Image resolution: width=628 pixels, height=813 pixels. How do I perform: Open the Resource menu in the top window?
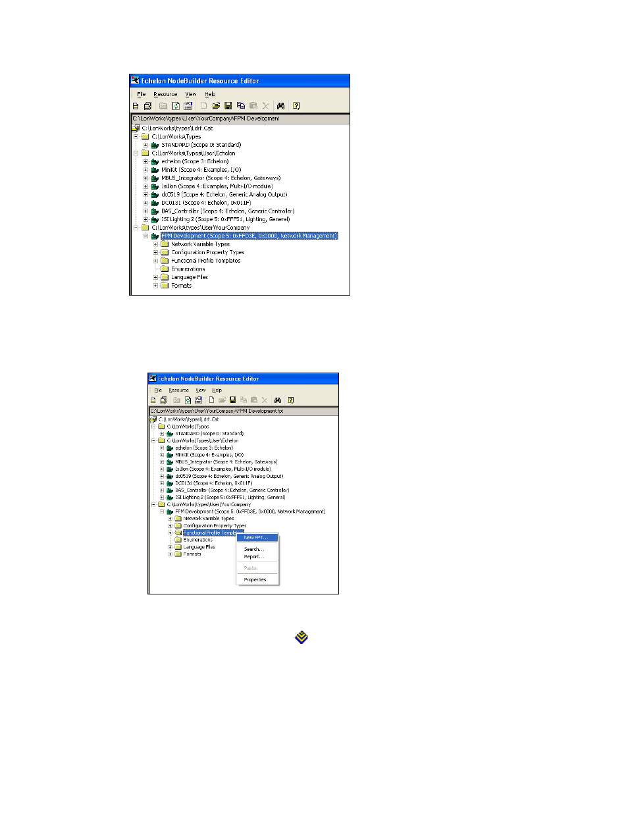165,94
